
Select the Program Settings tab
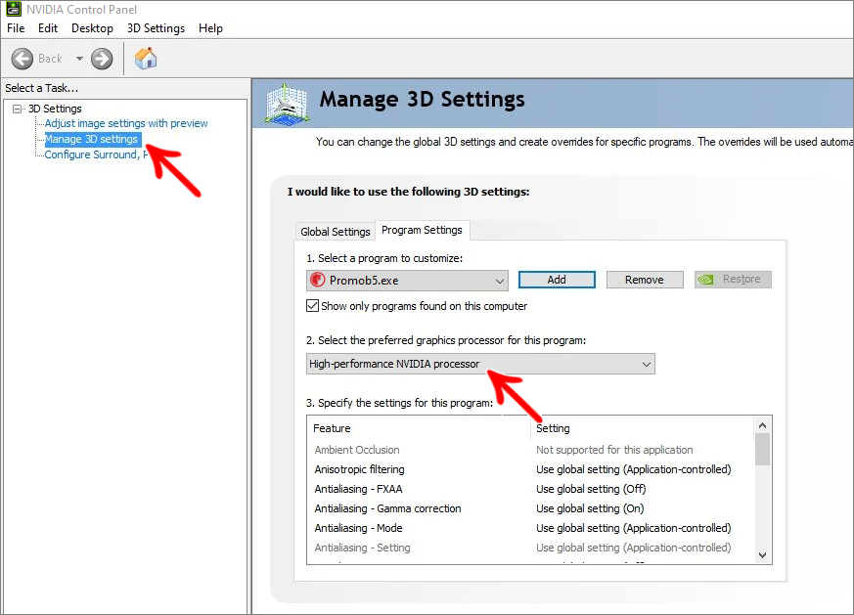(x=422, y=230)
